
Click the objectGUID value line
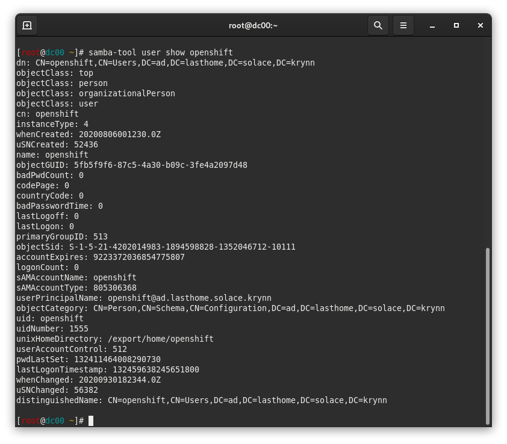131,165
